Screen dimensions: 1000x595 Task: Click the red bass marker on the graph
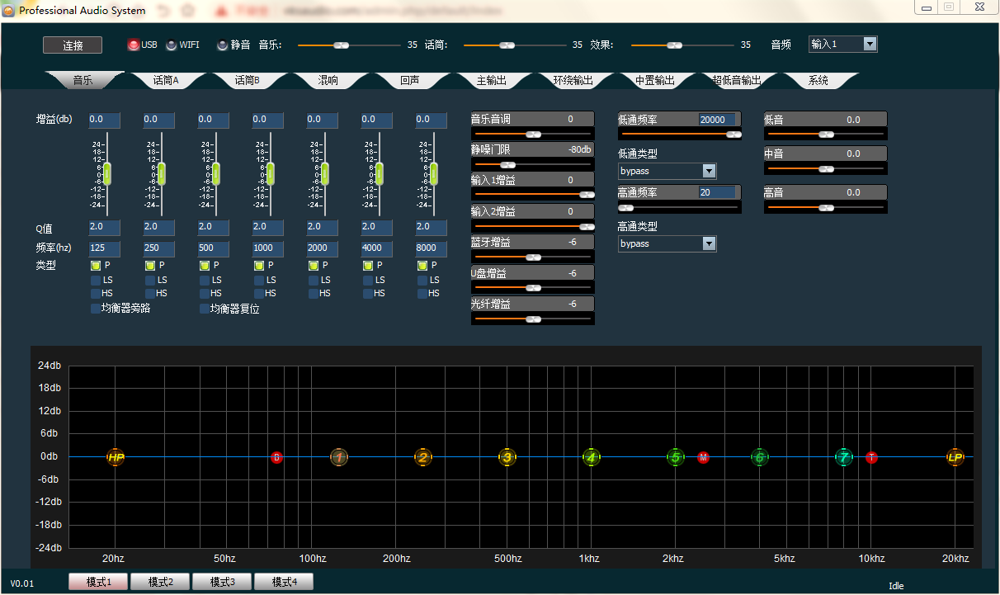point(276,457)
